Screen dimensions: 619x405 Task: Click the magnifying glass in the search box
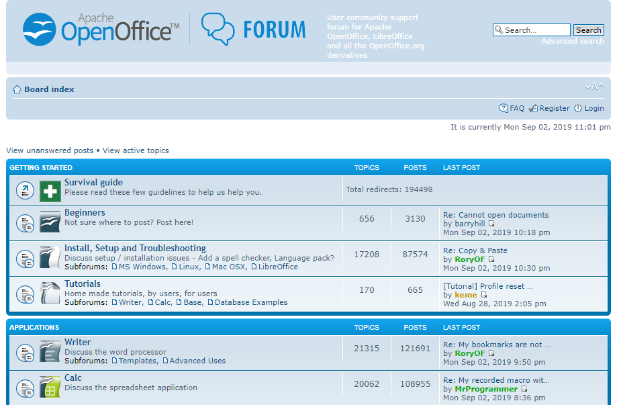click(498, 30)
